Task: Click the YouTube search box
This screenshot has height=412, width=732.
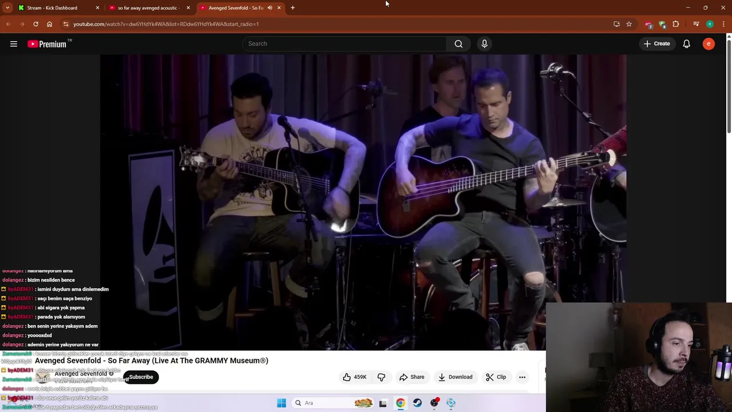Action: (345, 43)
